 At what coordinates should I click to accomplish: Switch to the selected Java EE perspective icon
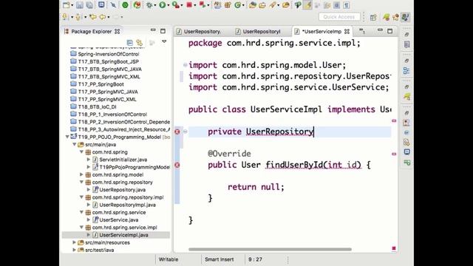406,17
